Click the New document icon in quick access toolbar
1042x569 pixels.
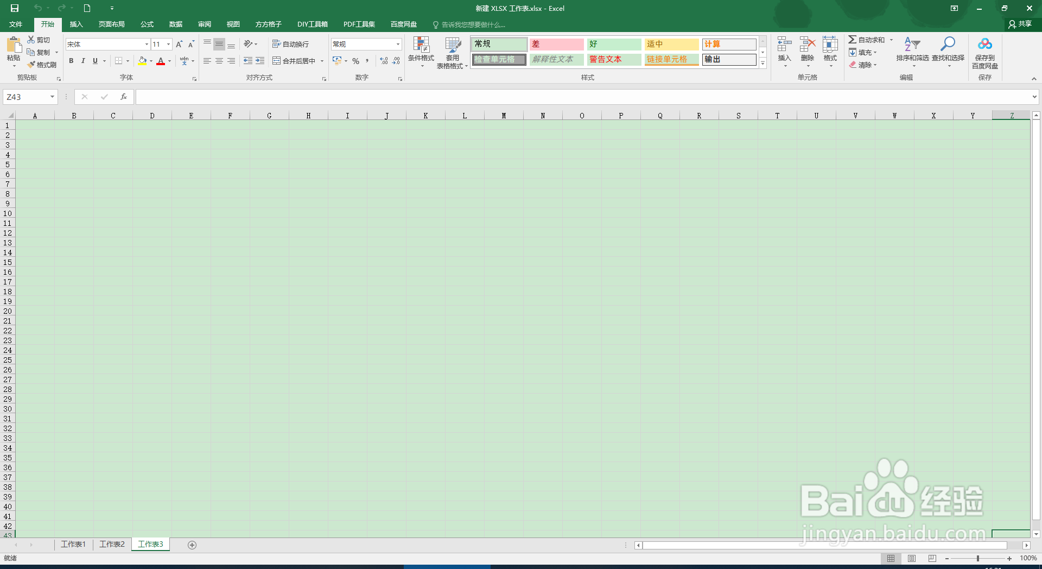87,8
